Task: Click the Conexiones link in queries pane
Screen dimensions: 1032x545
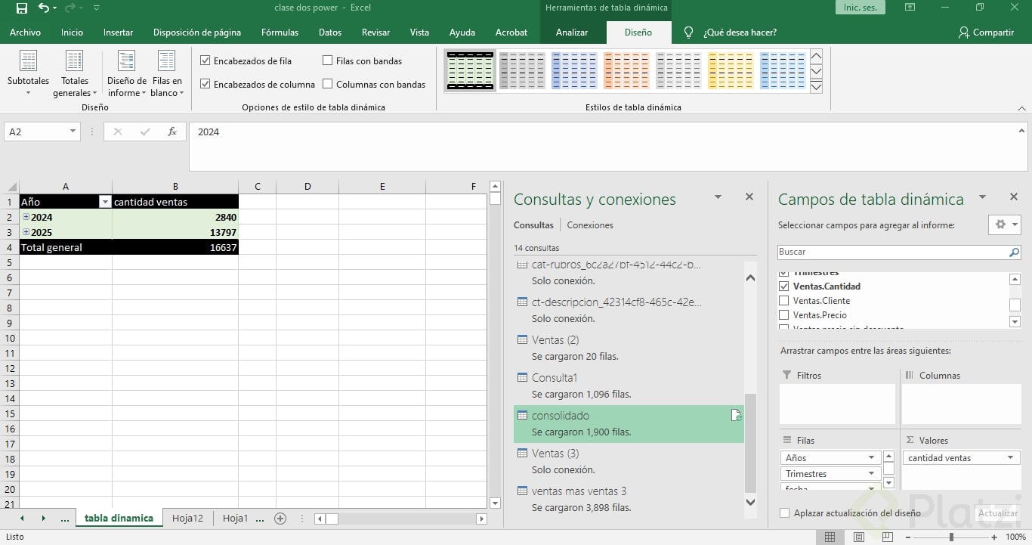Action: tap(590, 225)
